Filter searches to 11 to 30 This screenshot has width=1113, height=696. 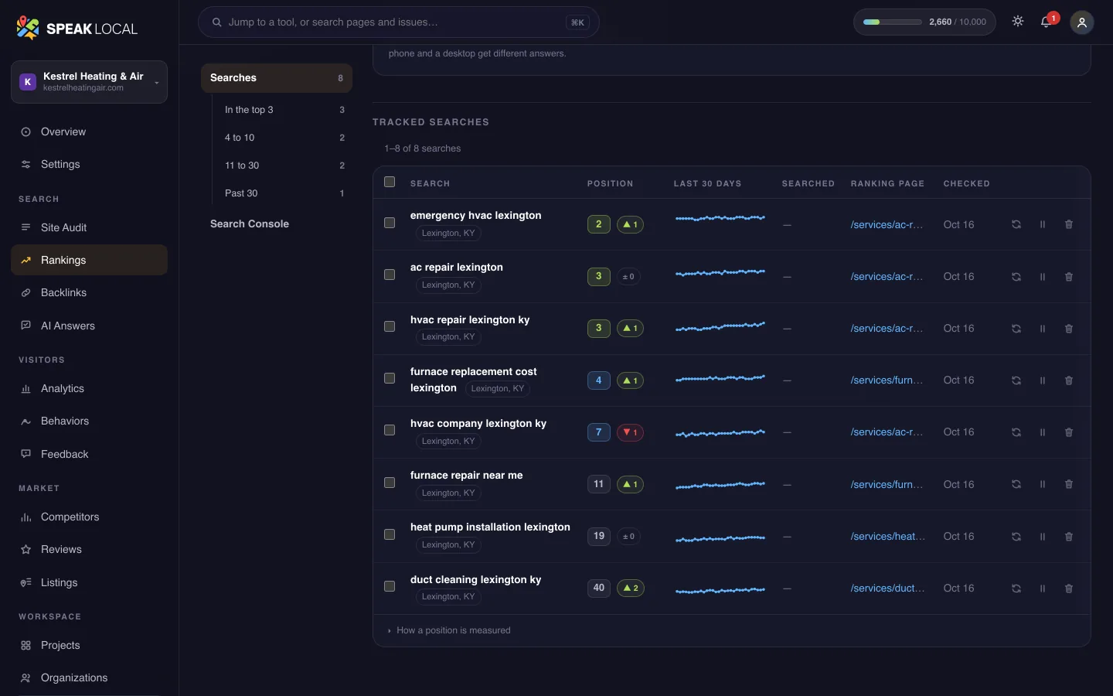[284, 165]
